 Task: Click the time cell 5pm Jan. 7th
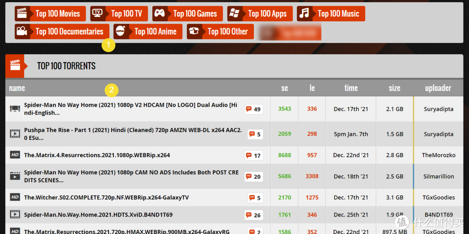pos(351,134)
